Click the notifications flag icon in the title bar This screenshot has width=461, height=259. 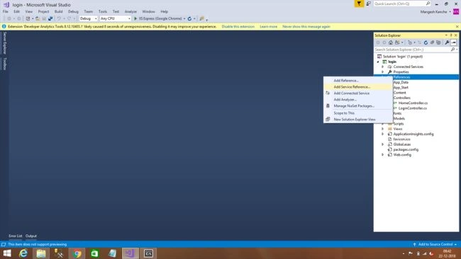359,4
